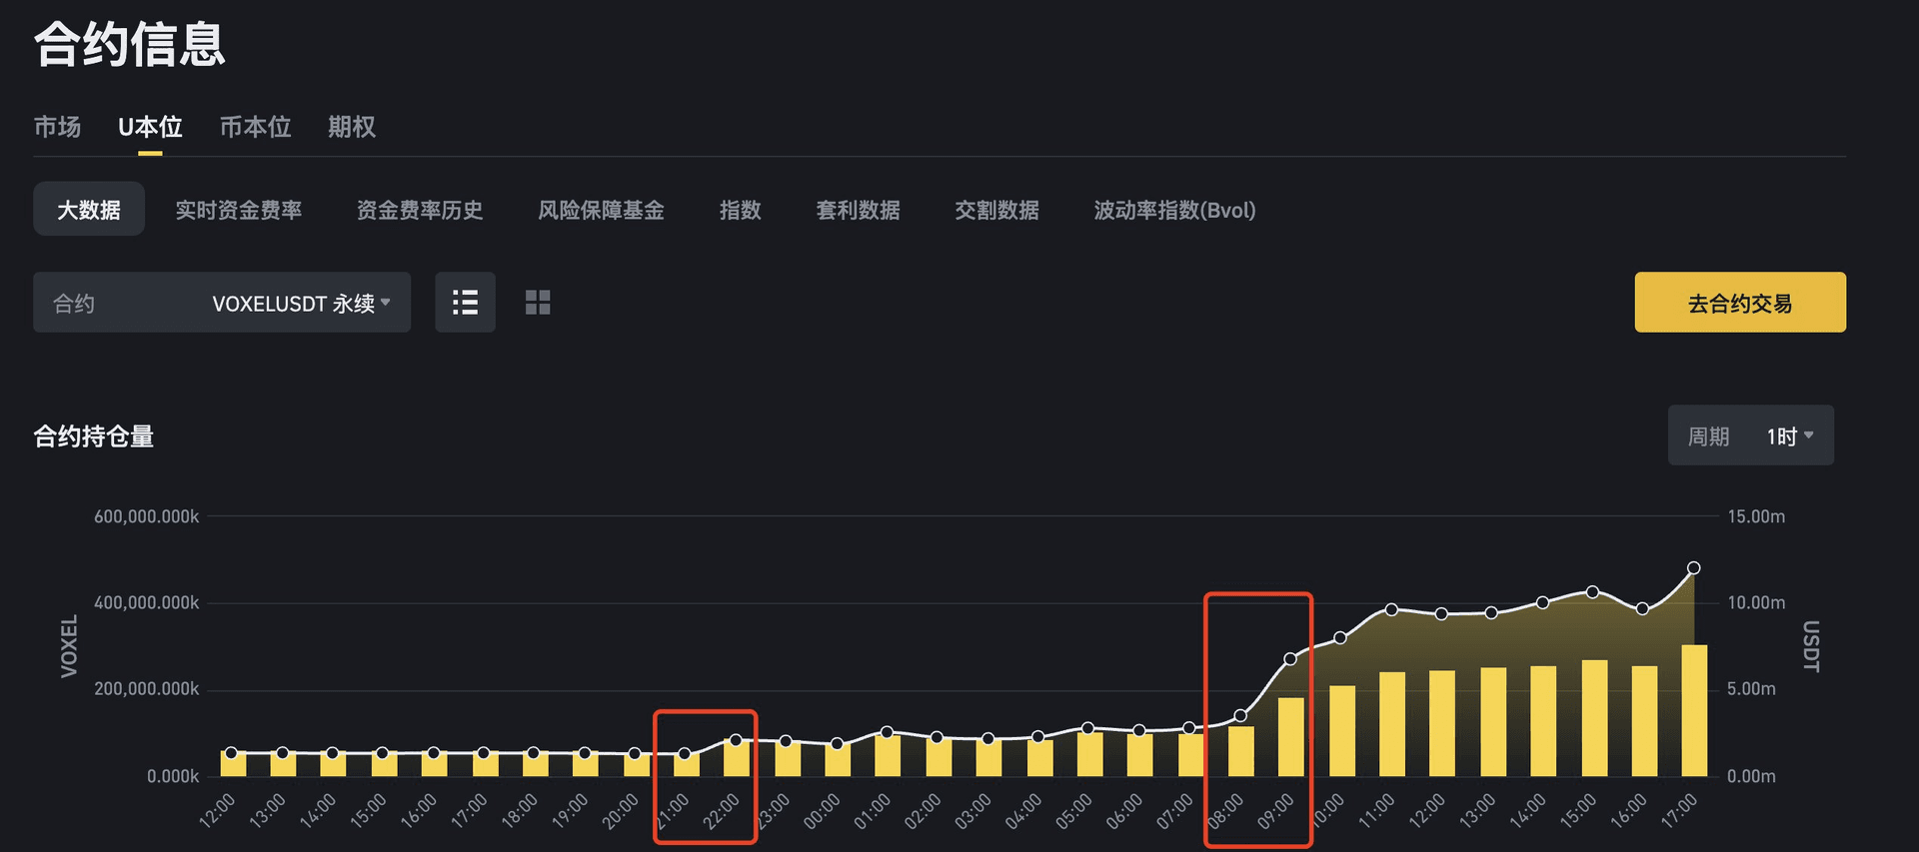Open the 市场 tab

point(57,127)
